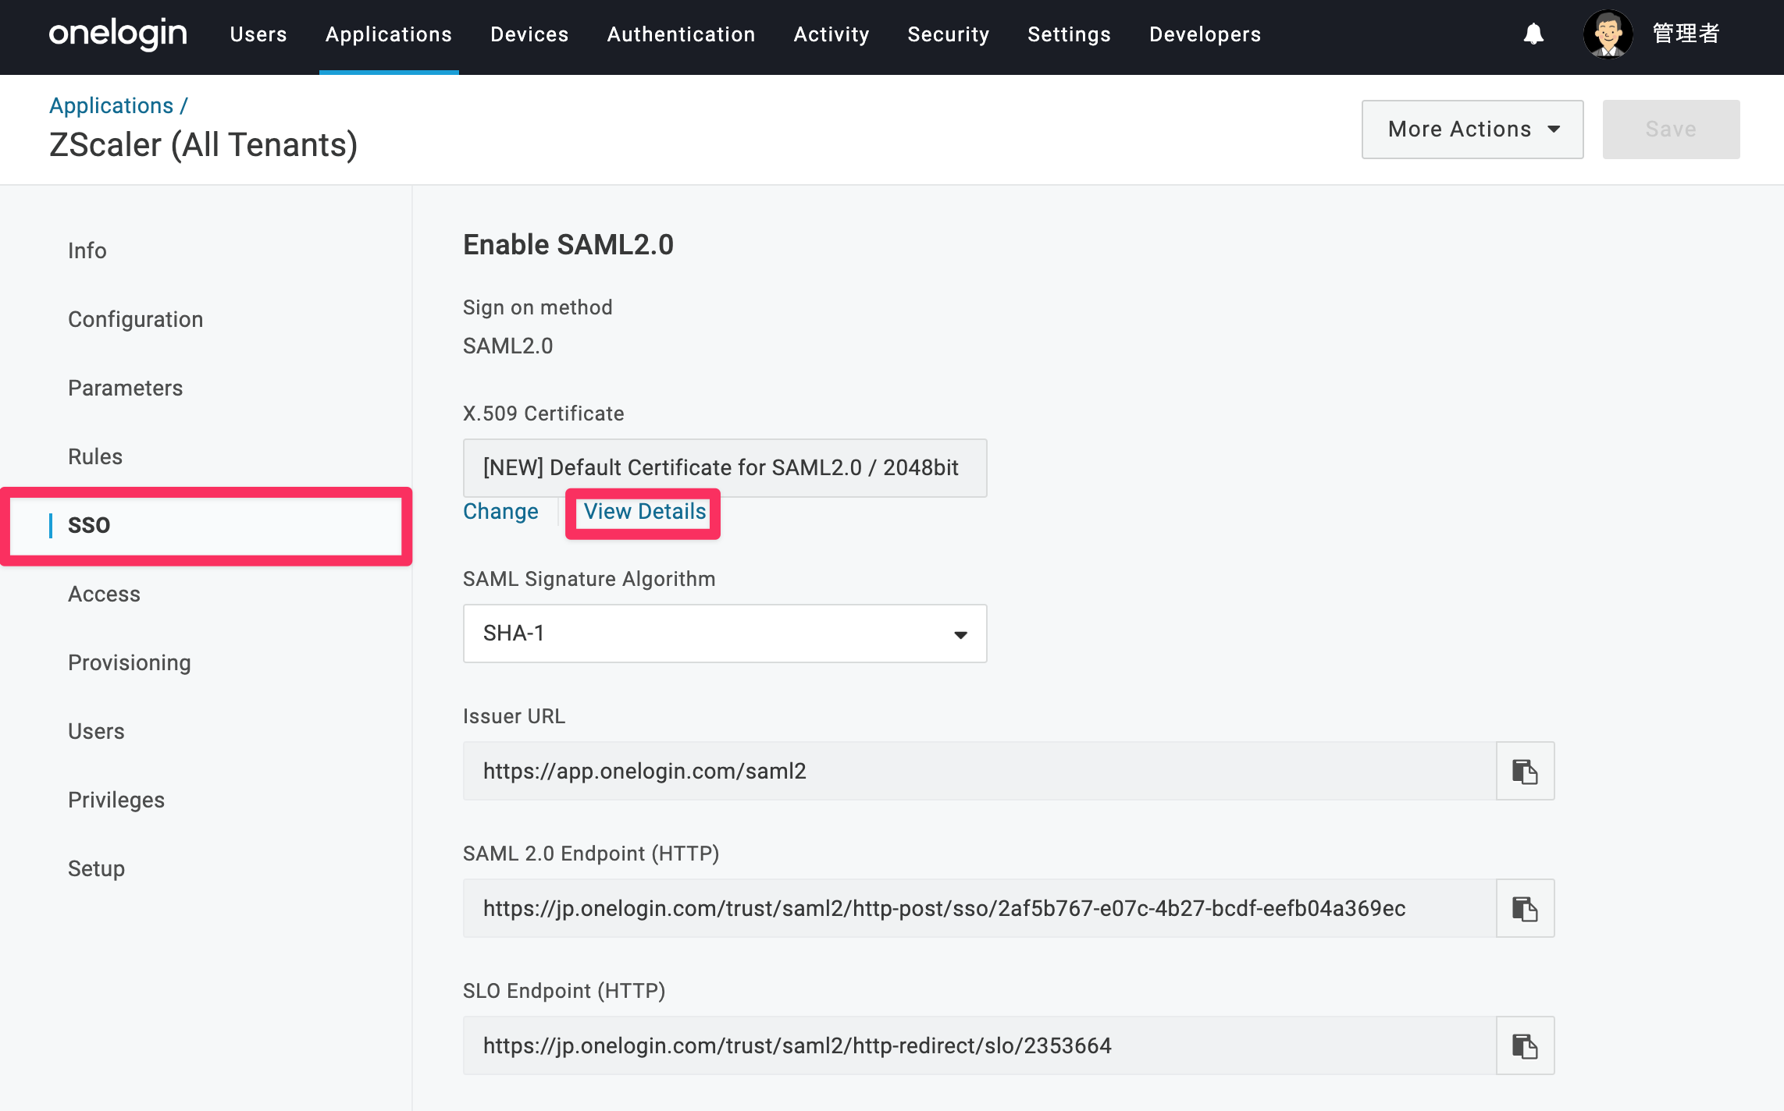1784x1111 pixels.
Task: Go to the Users sidebar tab
Action: (x=96, y=731)
